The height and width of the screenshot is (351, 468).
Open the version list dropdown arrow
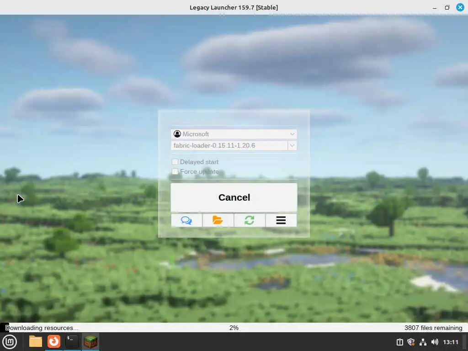click(x=292, y=145)
